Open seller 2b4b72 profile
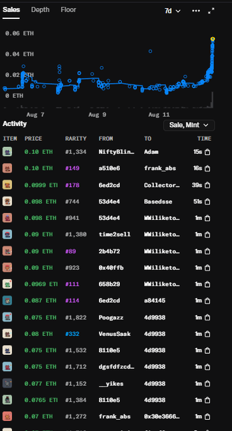 [x=109, y=251]
